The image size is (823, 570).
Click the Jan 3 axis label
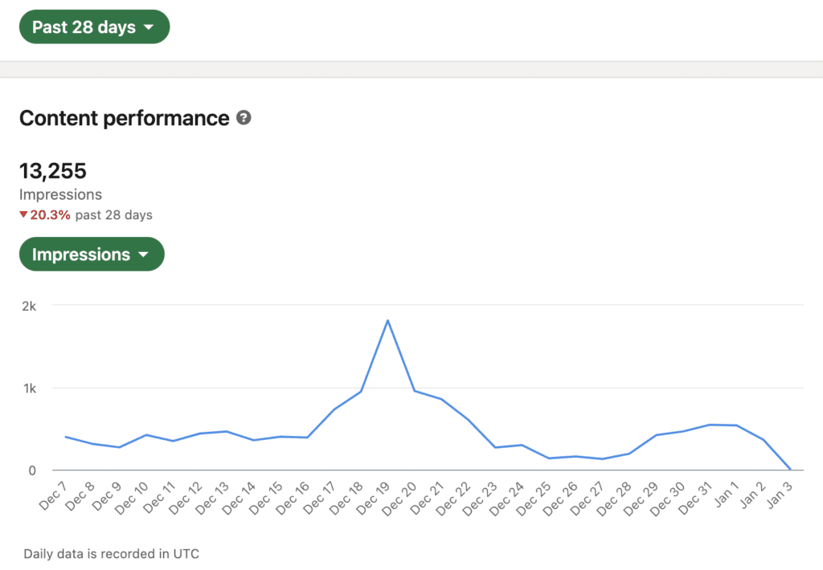coord(779,495)
